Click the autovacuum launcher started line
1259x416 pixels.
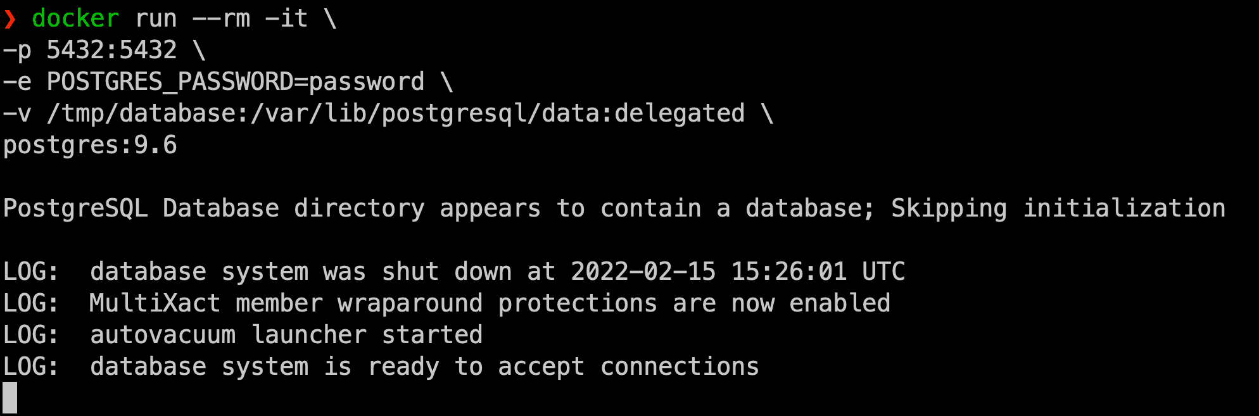[x=286, y=335]
